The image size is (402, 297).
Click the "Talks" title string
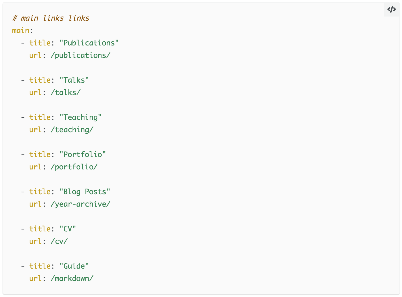(74, 80)
